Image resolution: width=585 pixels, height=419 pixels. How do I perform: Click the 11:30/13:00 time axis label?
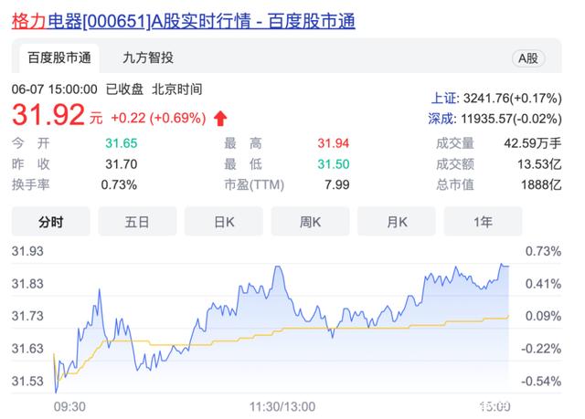[282, 407]
